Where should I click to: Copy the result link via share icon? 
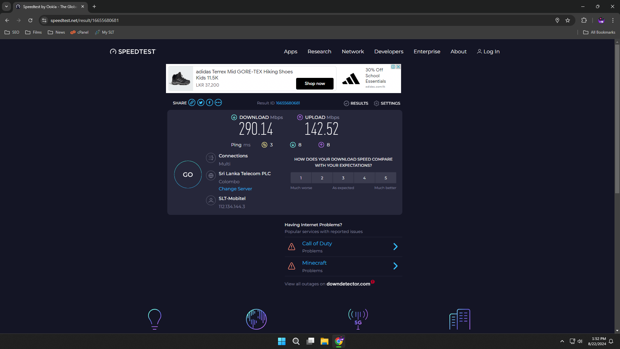point(192,103)
